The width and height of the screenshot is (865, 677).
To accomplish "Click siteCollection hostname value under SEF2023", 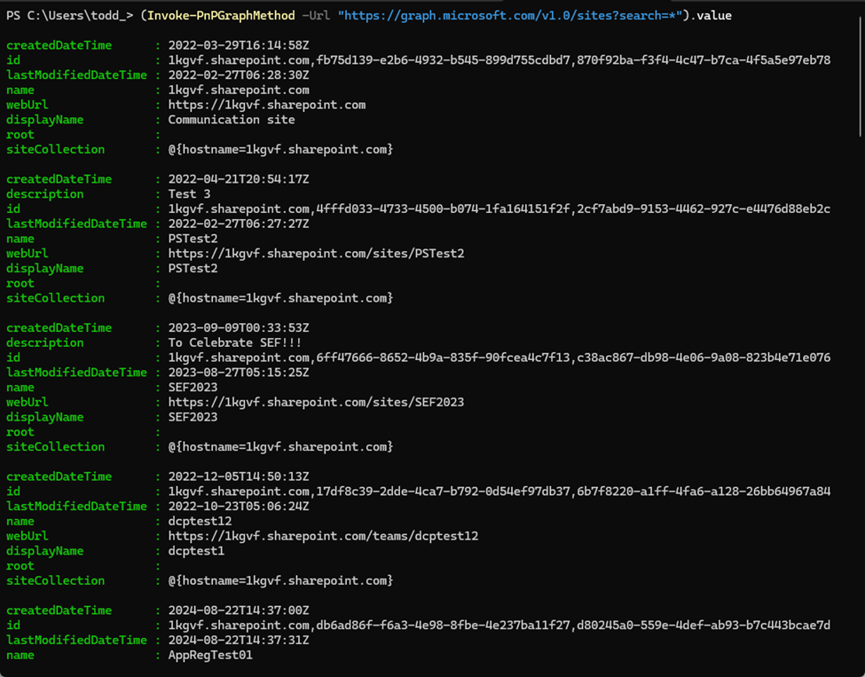I will coord(280,447).
